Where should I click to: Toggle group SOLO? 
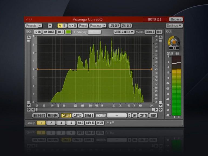click(x=80, y=123)
